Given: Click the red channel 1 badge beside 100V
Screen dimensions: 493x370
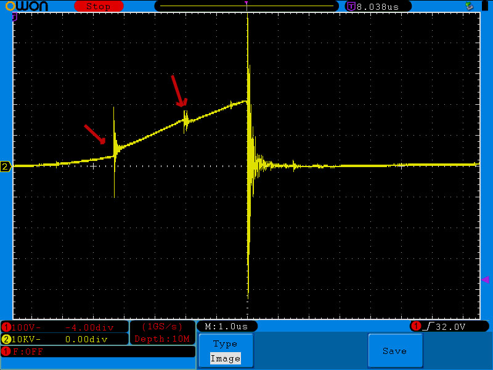Looking at the screenshot, I should coord(6,327).
